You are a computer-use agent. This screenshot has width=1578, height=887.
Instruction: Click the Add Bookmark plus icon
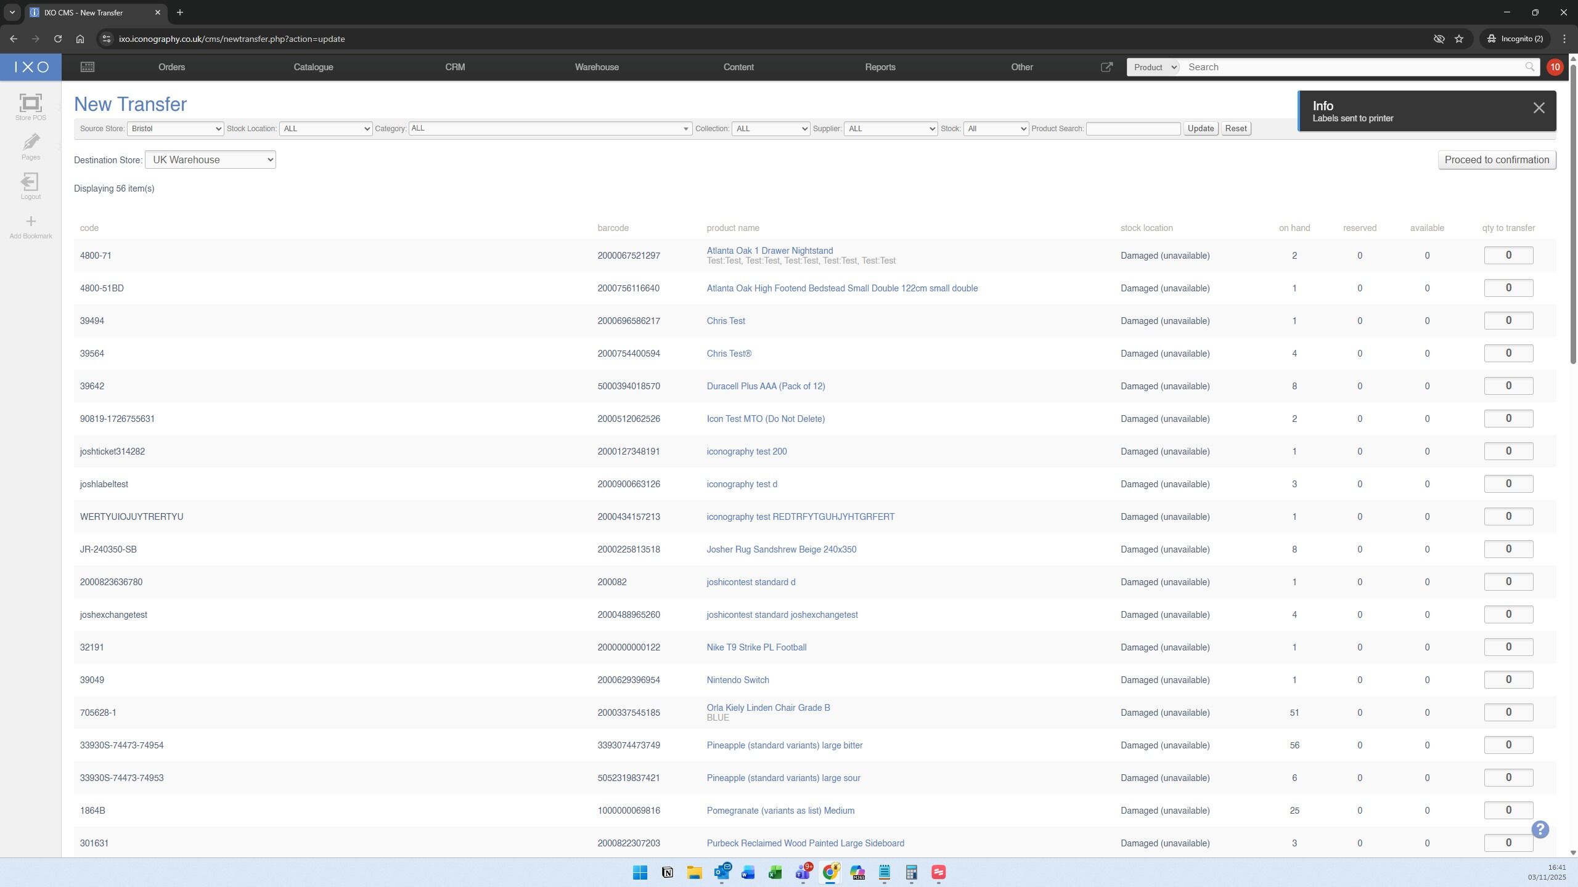30,222
